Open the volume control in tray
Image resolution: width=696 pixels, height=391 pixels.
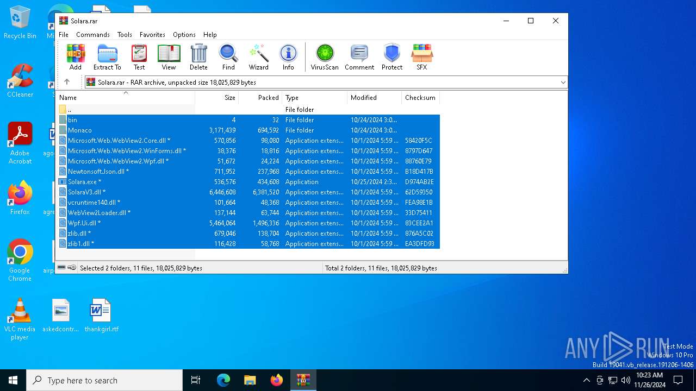(x=626, y=380)
